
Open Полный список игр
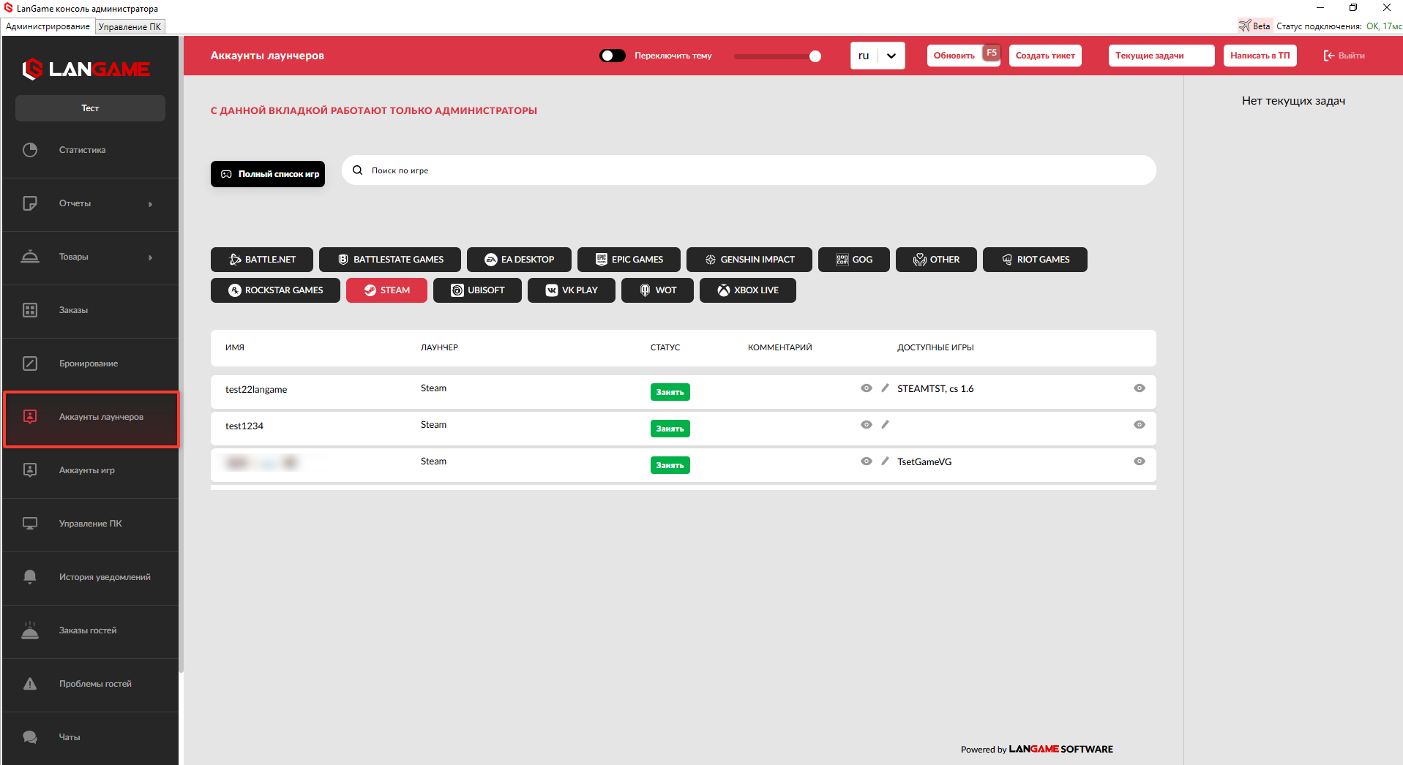(x=268, y=174)
